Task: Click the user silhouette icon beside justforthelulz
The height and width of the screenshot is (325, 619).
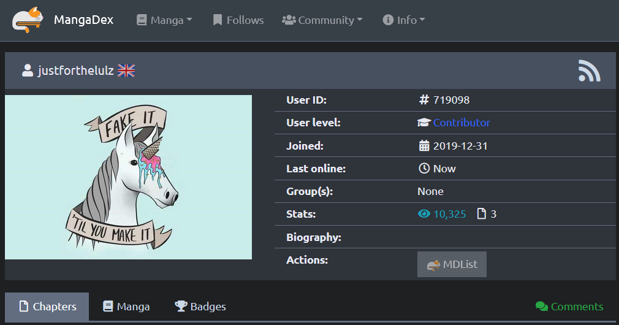Action: pyautogui.click(x=28, y=71)
